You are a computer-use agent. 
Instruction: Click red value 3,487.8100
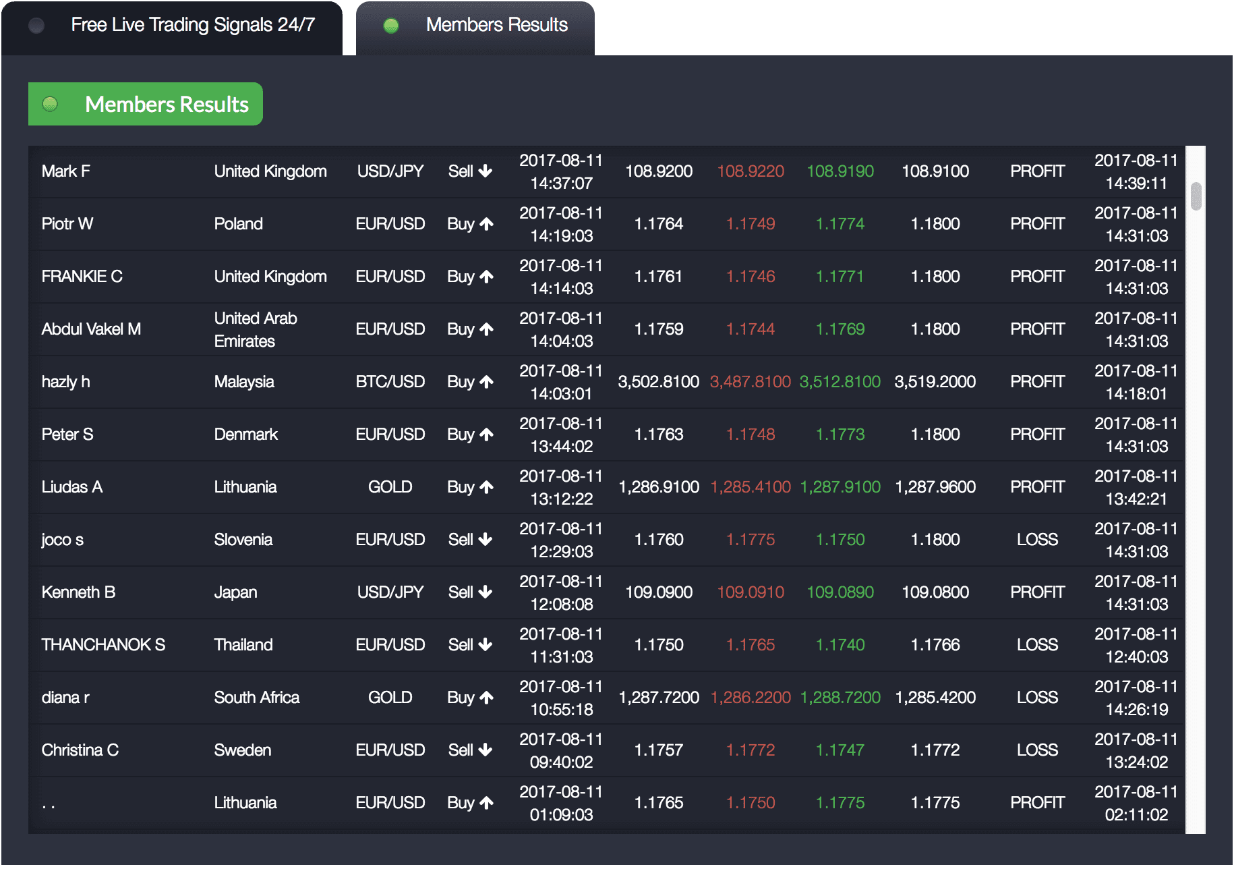tap(751, 382)
